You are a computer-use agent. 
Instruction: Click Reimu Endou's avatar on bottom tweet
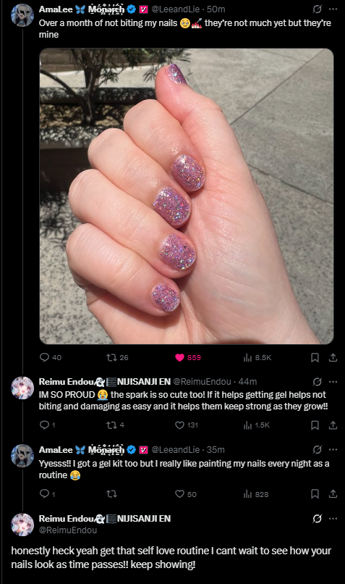(22, 525)
